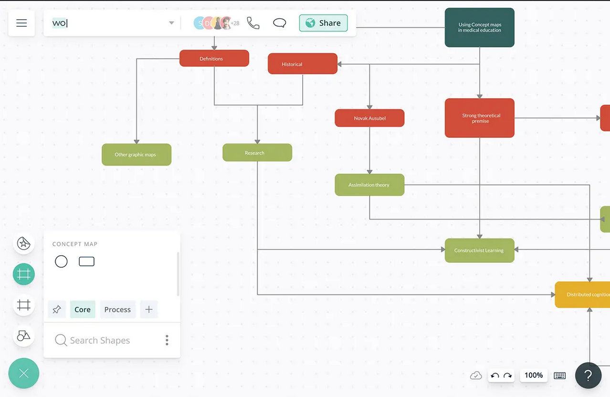Start a call with phone icon
This screenshot has width=610, height=397.
point(253,23)
